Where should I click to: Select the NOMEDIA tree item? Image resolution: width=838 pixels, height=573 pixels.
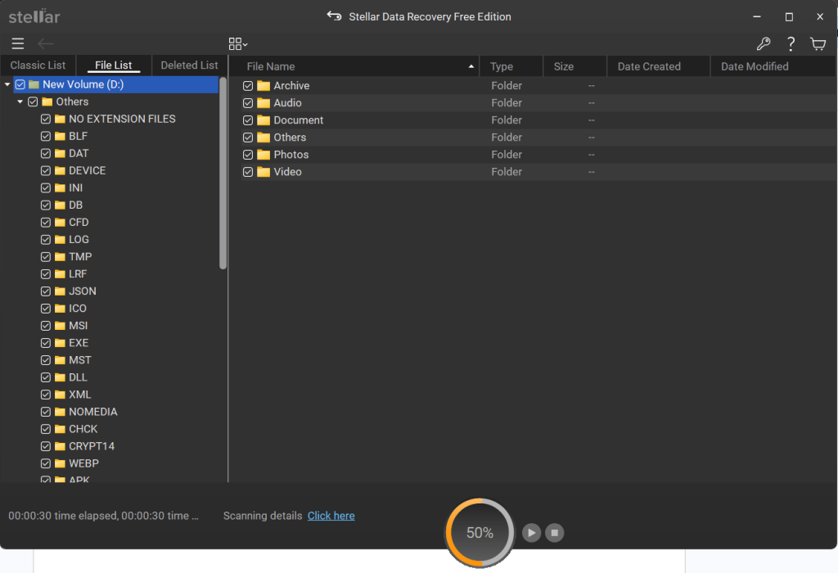[93, 412]
